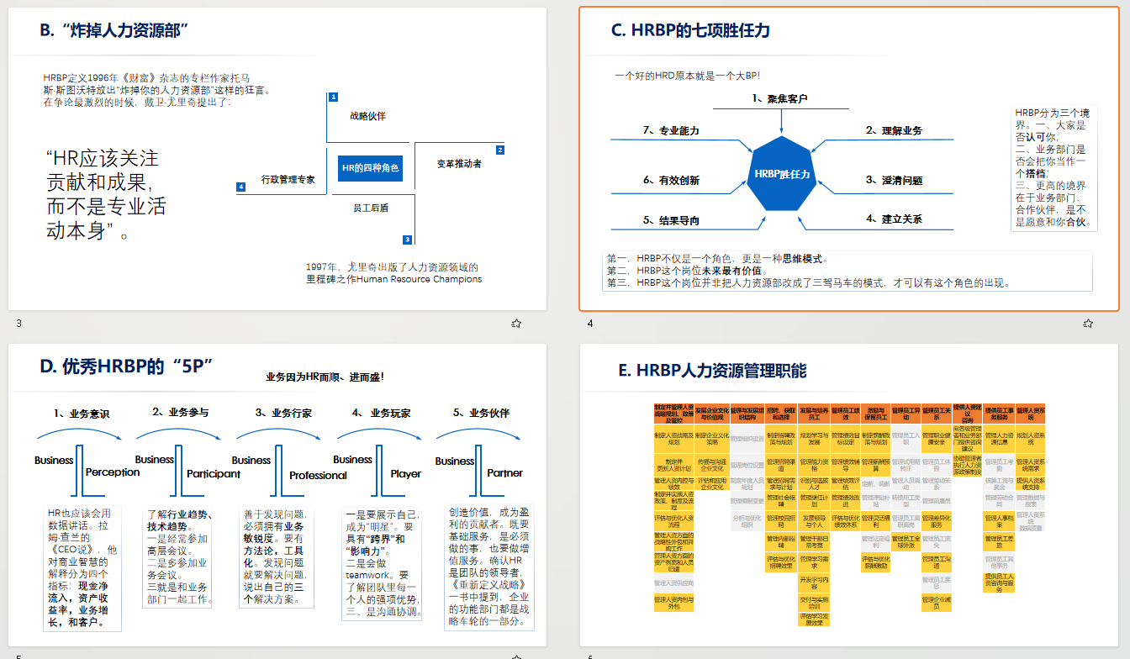Viewport: 1130px width, 659px height.
Task: Click the 战略伙伴 label
Action: point(368,116)
